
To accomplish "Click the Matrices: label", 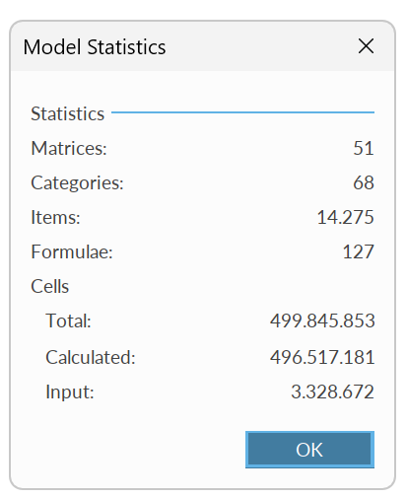I will click(69, 148).
